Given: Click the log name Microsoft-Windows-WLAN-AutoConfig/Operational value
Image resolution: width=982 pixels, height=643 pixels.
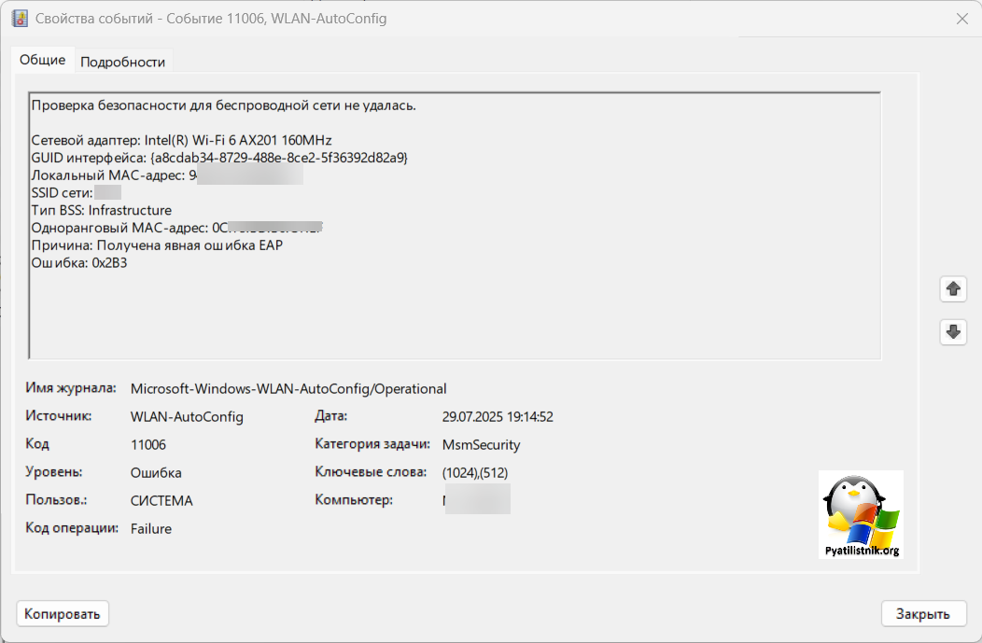Looking at the screenshot, I should [x=288, y=388].
